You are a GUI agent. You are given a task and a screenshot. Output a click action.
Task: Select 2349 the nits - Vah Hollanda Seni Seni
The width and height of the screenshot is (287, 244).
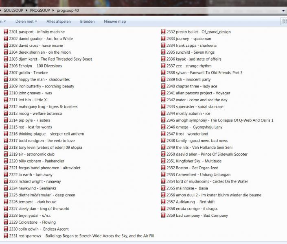pyautogui.click(x=197, y=148)
